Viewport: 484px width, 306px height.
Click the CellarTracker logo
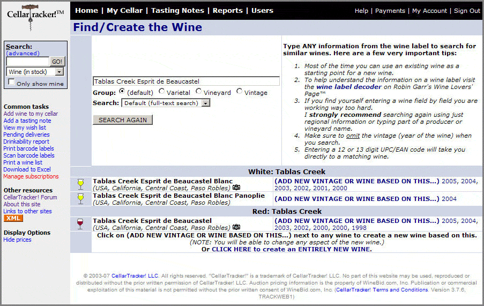click(35, 17)
